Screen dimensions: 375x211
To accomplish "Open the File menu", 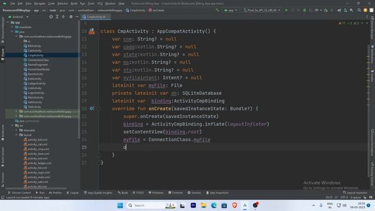I will click(12, 4).
